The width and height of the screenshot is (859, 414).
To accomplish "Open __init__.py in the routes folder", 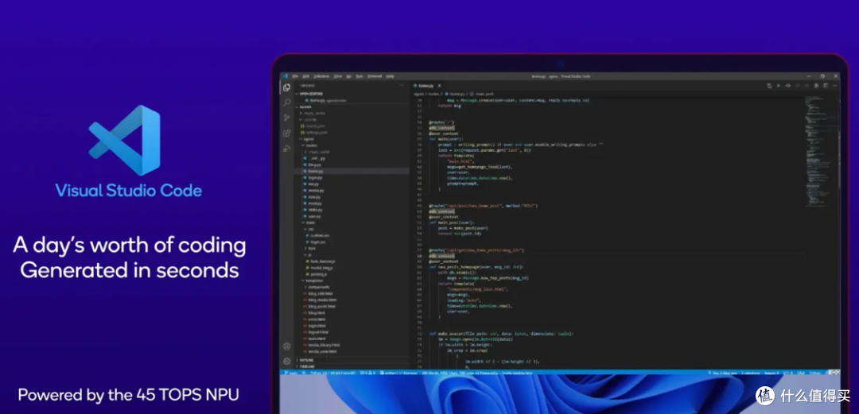I will point(316,158).
